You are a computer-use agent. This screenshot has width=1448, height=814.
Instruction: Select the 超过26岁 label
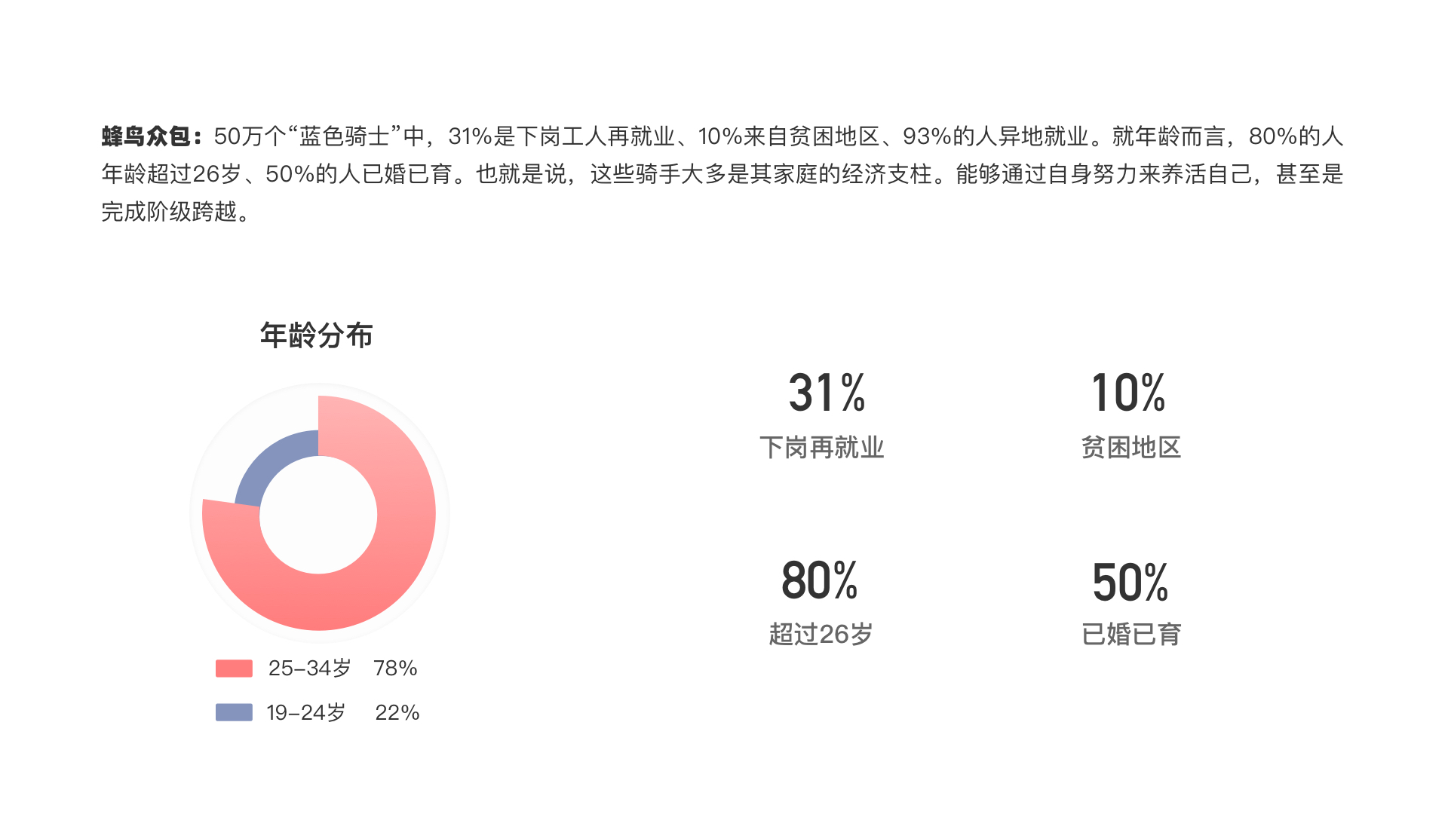[821, 635]
